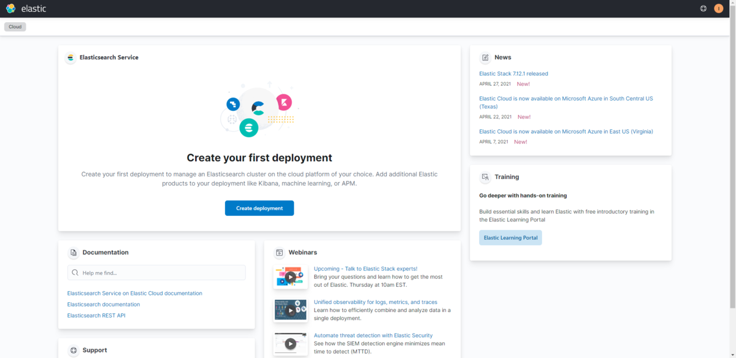Open the Elasticsearch REST API link
The height and width of the screenshot is (358, 736).
pos(96,316)
